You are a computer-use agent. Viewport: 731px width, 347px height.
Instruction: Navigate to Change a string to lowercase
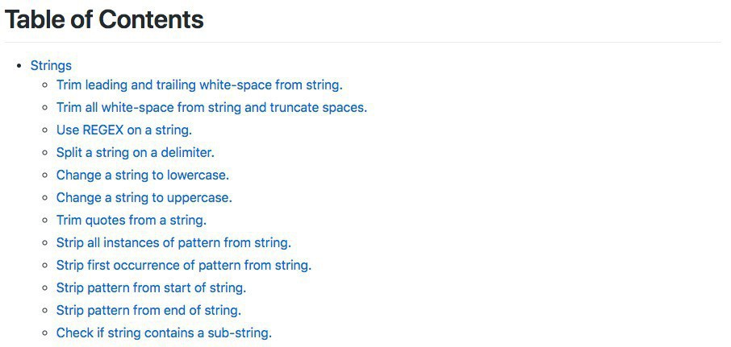click(142, 175)
